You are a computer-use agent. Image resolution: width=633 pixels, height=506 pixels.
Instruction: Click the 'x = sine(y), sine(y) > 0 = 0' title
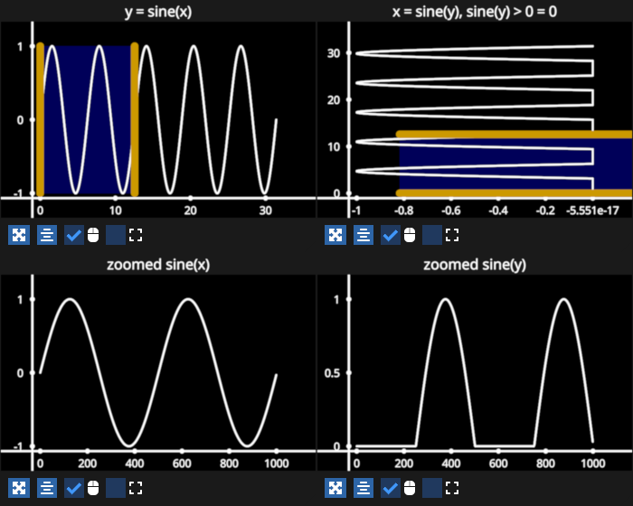475,12
